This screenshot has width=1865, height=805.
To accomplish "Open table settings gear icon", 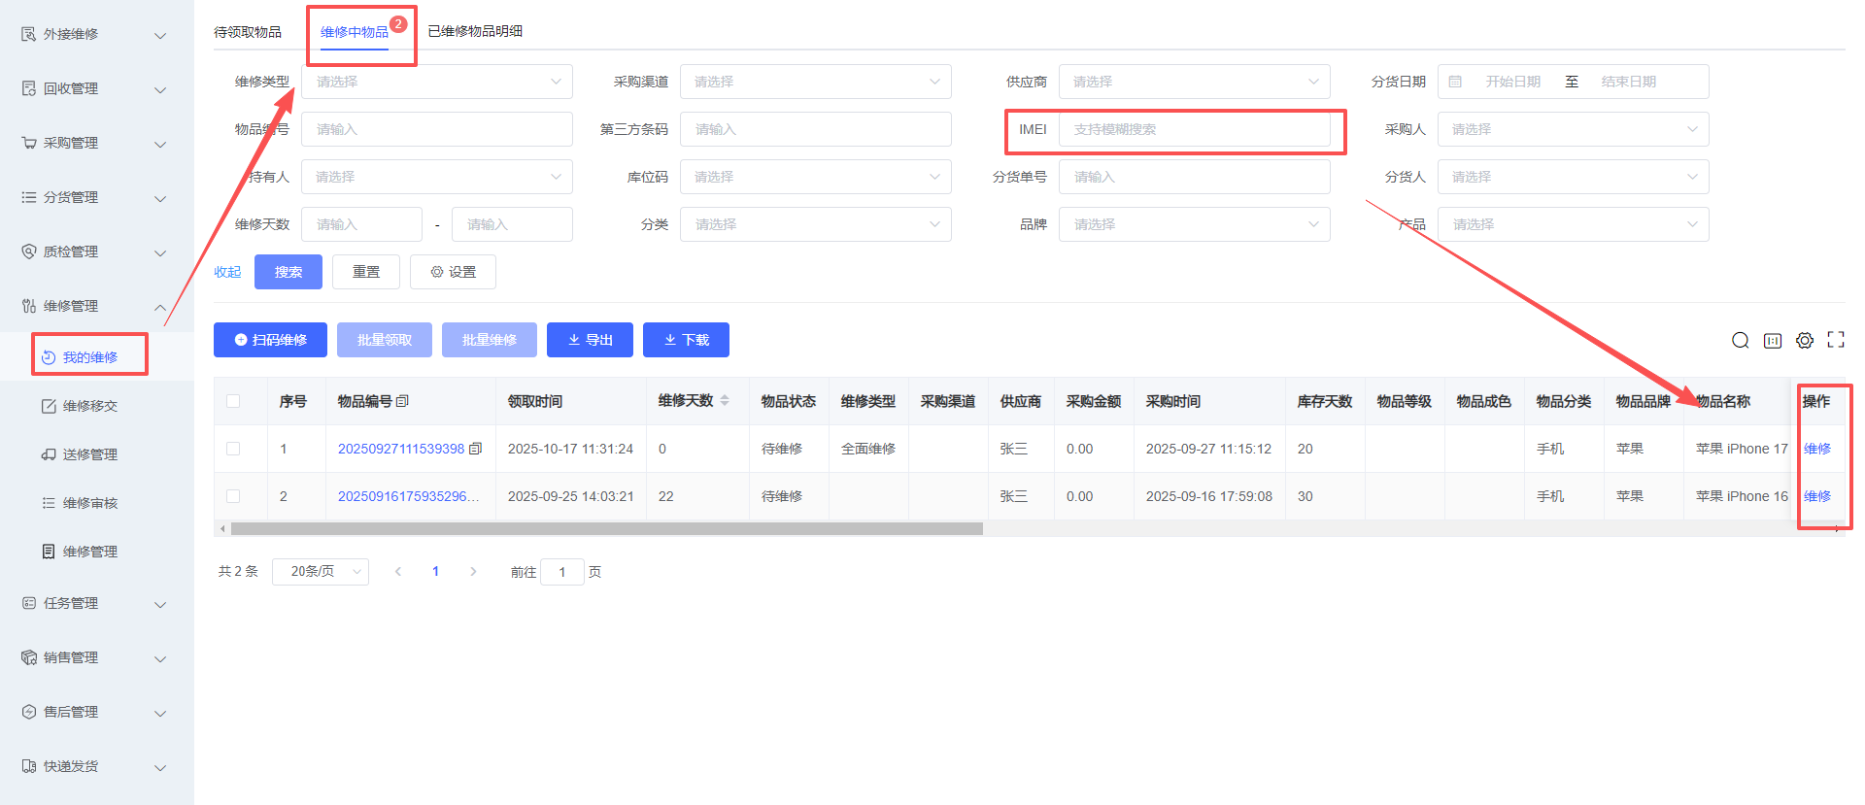I will click(x=1804, y=340).
